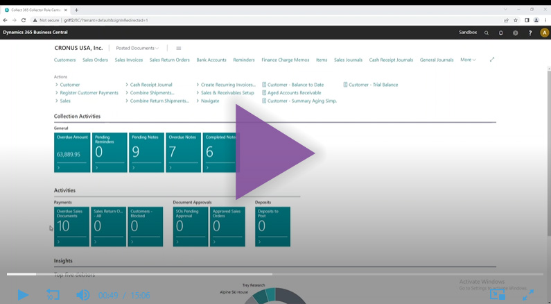Open the Pending Reminders tile
This screenshot has width=551, height=304.
[x=110, y=153]
